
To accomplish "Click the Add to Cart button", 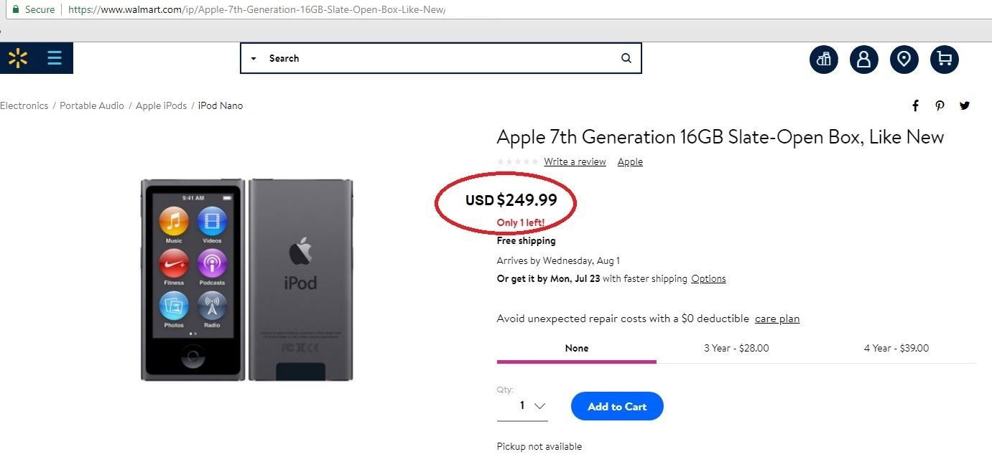I will coord(617,406).
